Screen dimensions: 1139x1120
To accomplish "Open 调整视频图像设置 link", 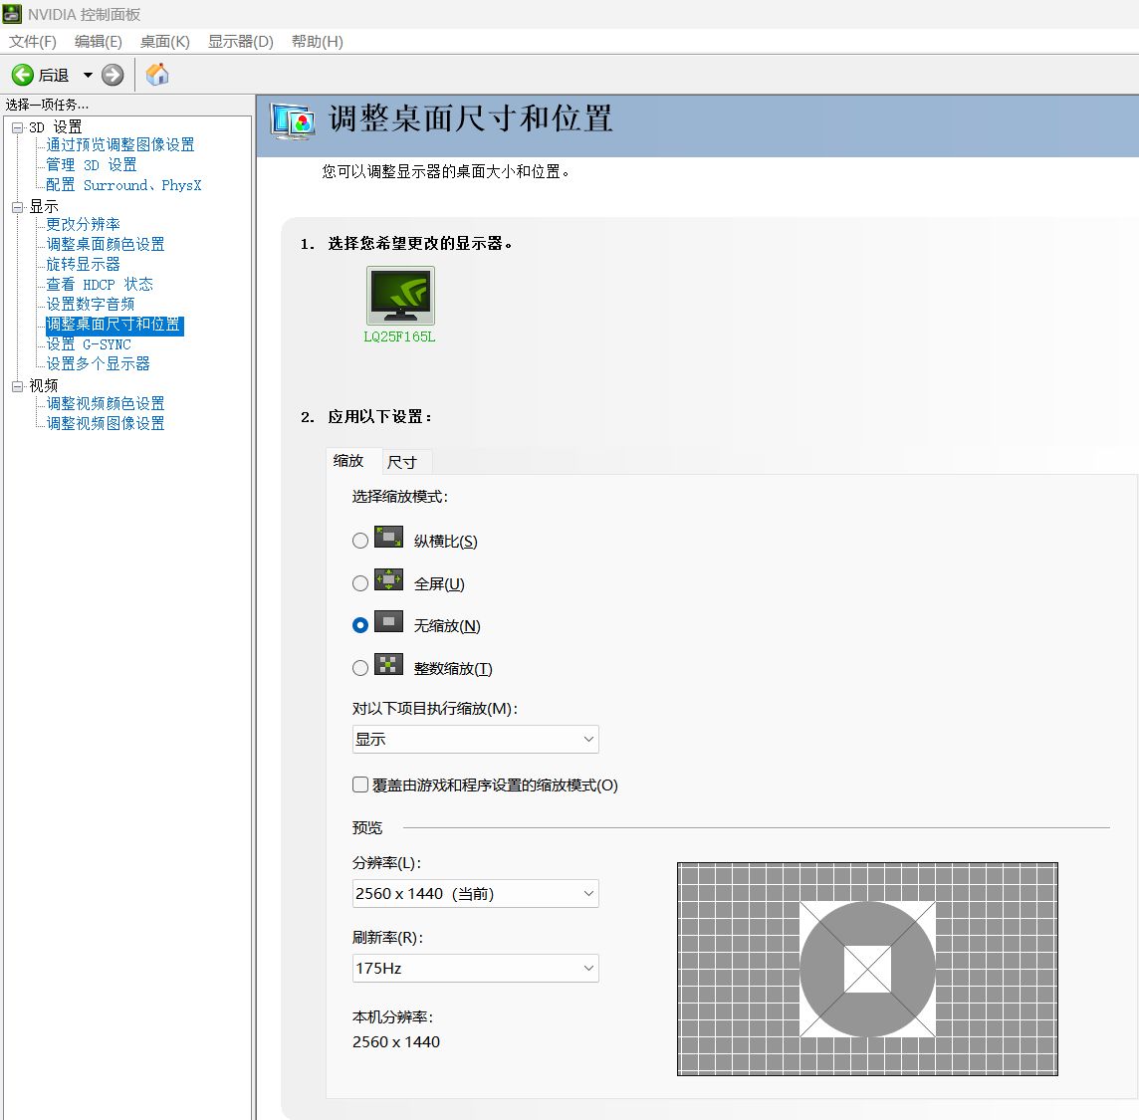I will (106, 423).
